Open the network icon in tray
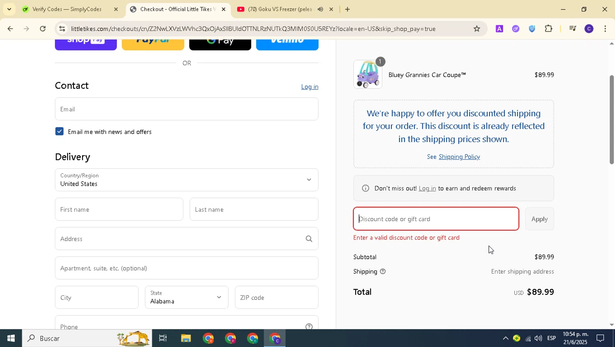The image size is (615, 347). (528, 338)
